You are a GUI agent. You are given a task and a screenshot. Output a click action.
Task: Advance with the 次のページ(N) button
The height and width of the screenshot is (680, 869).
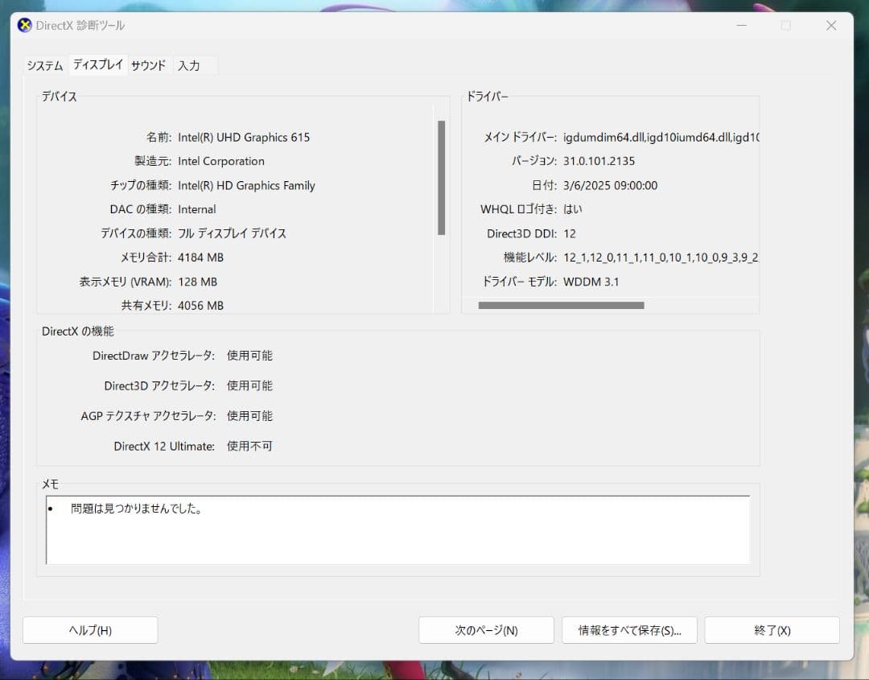(486, 630)
